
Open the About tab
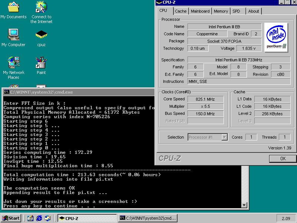point(254,11)
